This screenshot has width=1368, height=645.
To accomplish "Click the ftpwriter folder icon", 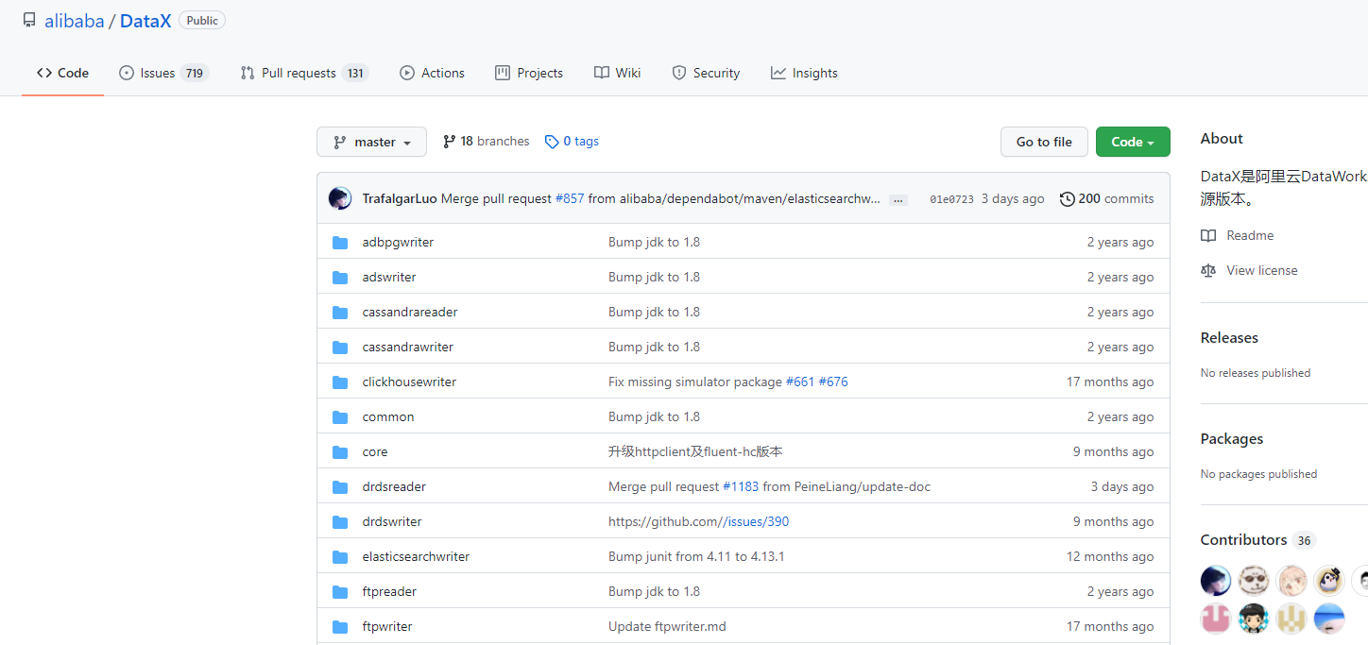I will (340, 627).
